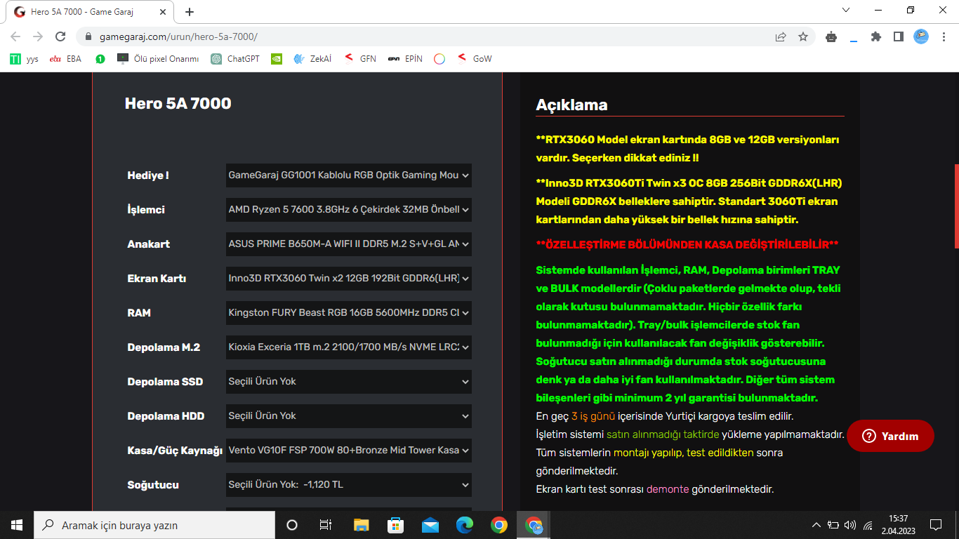This screenshot has height=539, width=959.
Task: Click the Windows taskbar search box
Action: (x=154, y=525)
